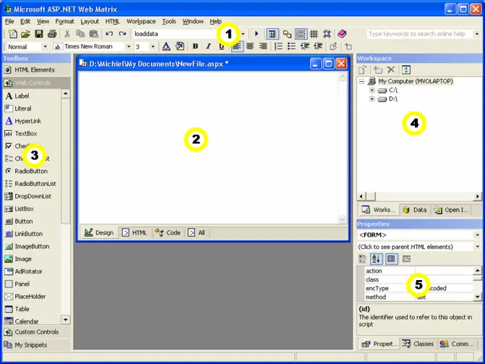Toggle Italic formatting
The image size is (485, 364).
pyautogui.click(x=208, y=46)
